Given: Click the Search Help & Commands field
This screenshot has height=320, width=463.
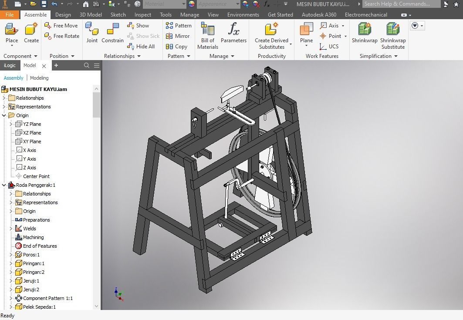Looking at the screenshot, I should click(x=401, y=4).
